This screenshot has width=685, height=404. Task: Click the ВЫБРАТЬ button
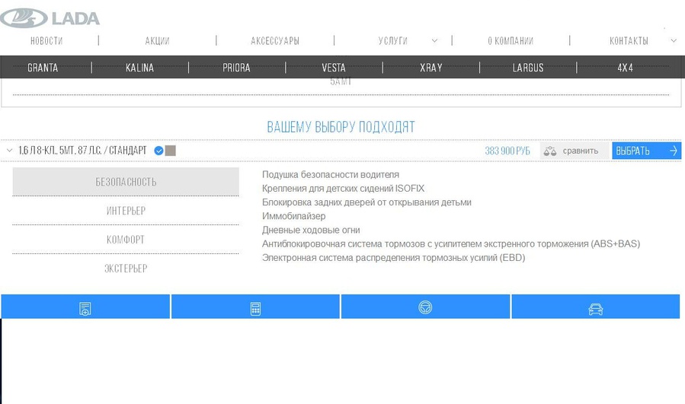(647, 151)
